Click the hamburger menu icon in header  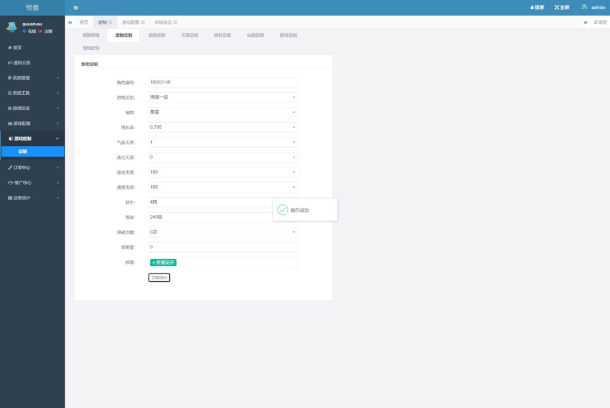[76, 8]
